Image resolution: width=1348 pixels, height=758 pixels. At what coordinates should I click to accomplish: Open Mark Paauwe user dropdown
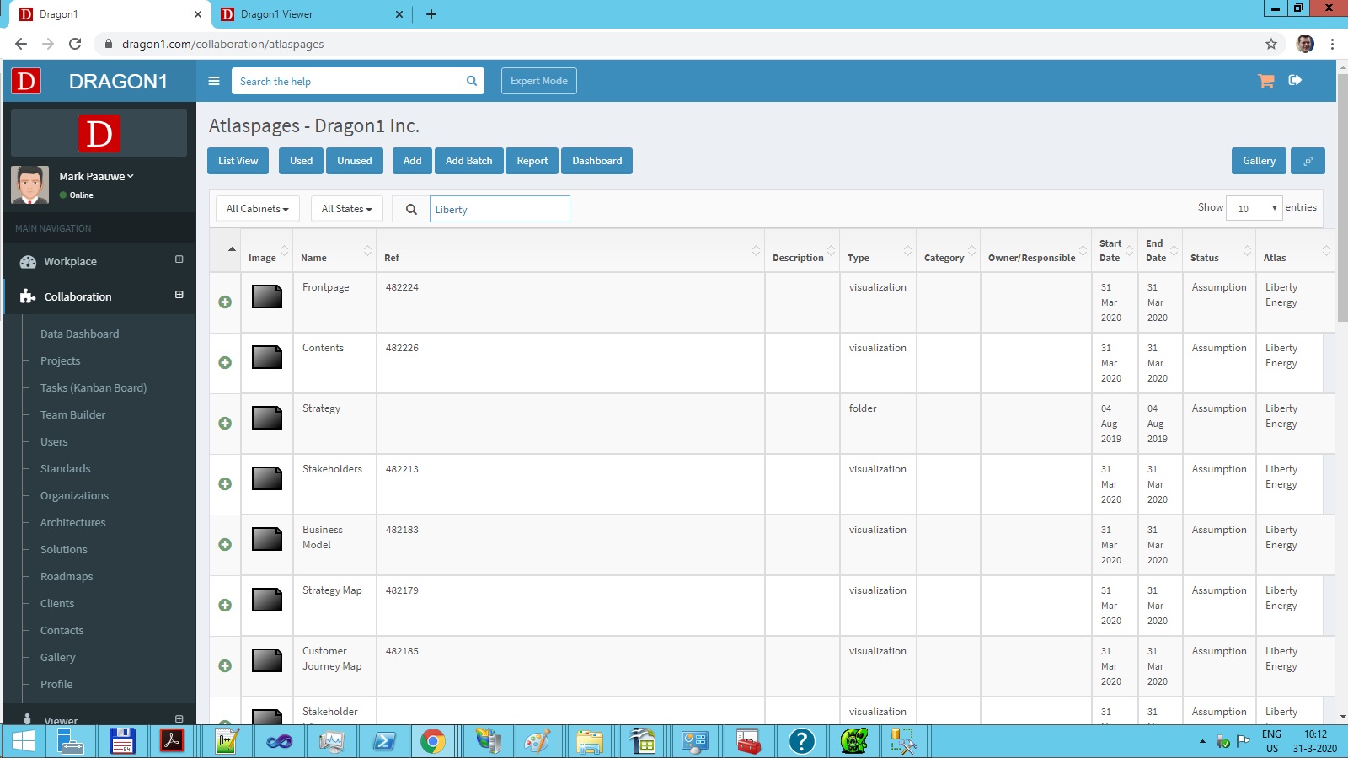pos(96,176)
